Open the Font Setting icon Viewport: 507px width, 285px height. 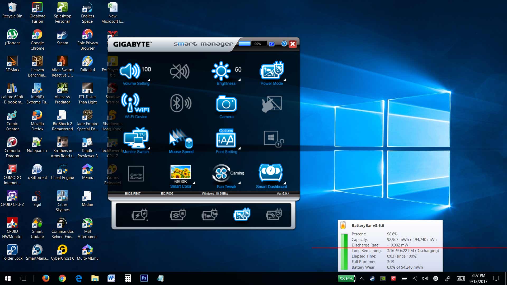tap(226, 140)
